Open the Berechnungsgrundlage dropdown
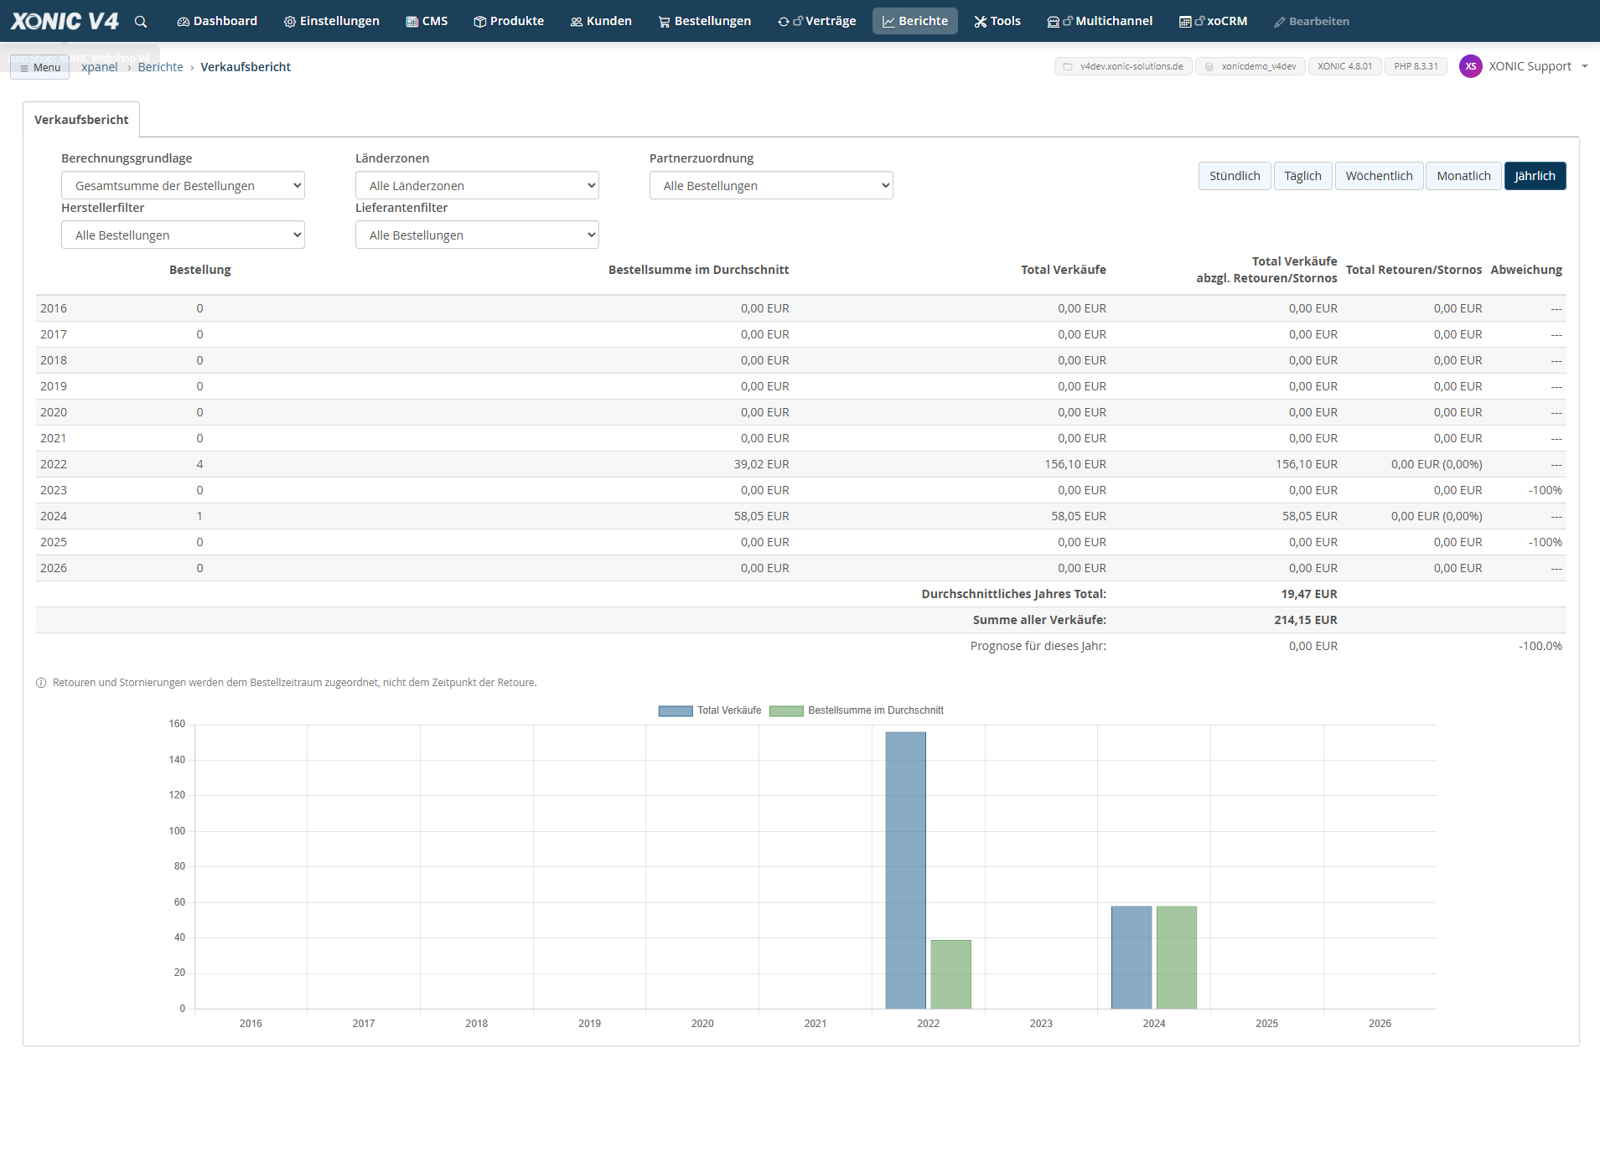1600x1172 pixels. point(183,185)
